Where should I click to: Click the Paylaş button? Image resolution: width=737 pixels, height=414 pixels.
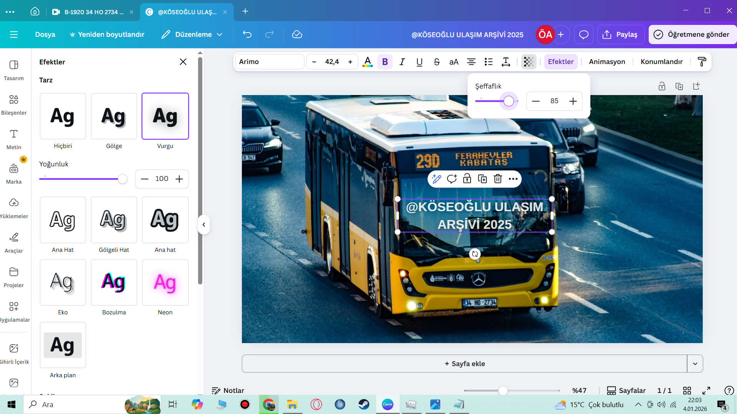click(x=620, y=34)
